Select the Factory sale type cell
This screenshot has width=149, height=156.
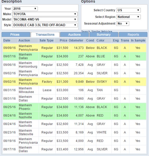(x=47, y=82)
